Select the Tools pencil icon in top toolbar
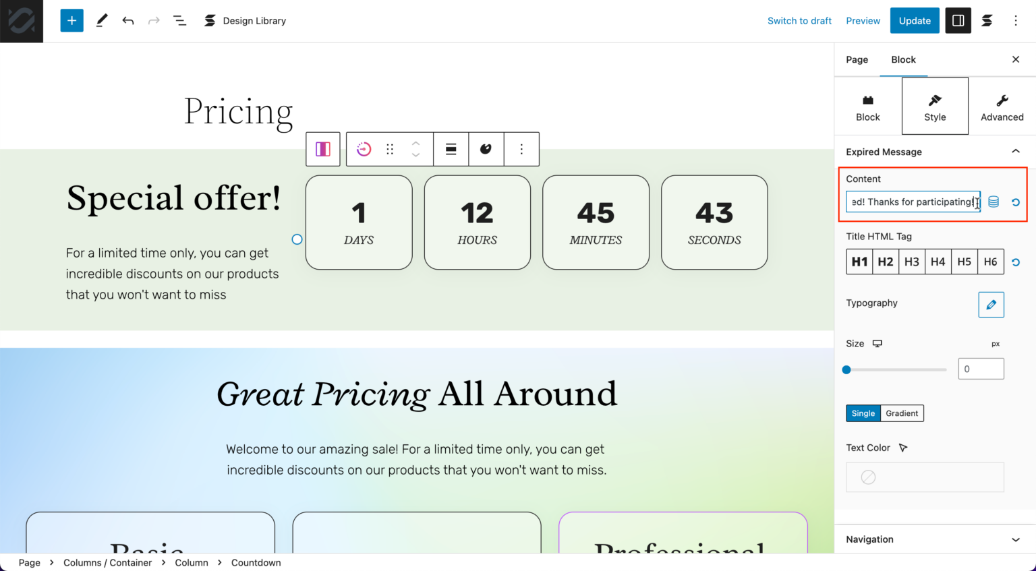This screenshot has height=571, width=1036. 101,20
